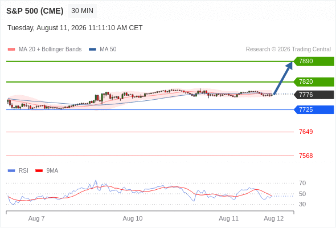The width and height of the screenshot is (336, 228).
Task: Click the RSI legend blue swatch
Action: coord(11,171)
